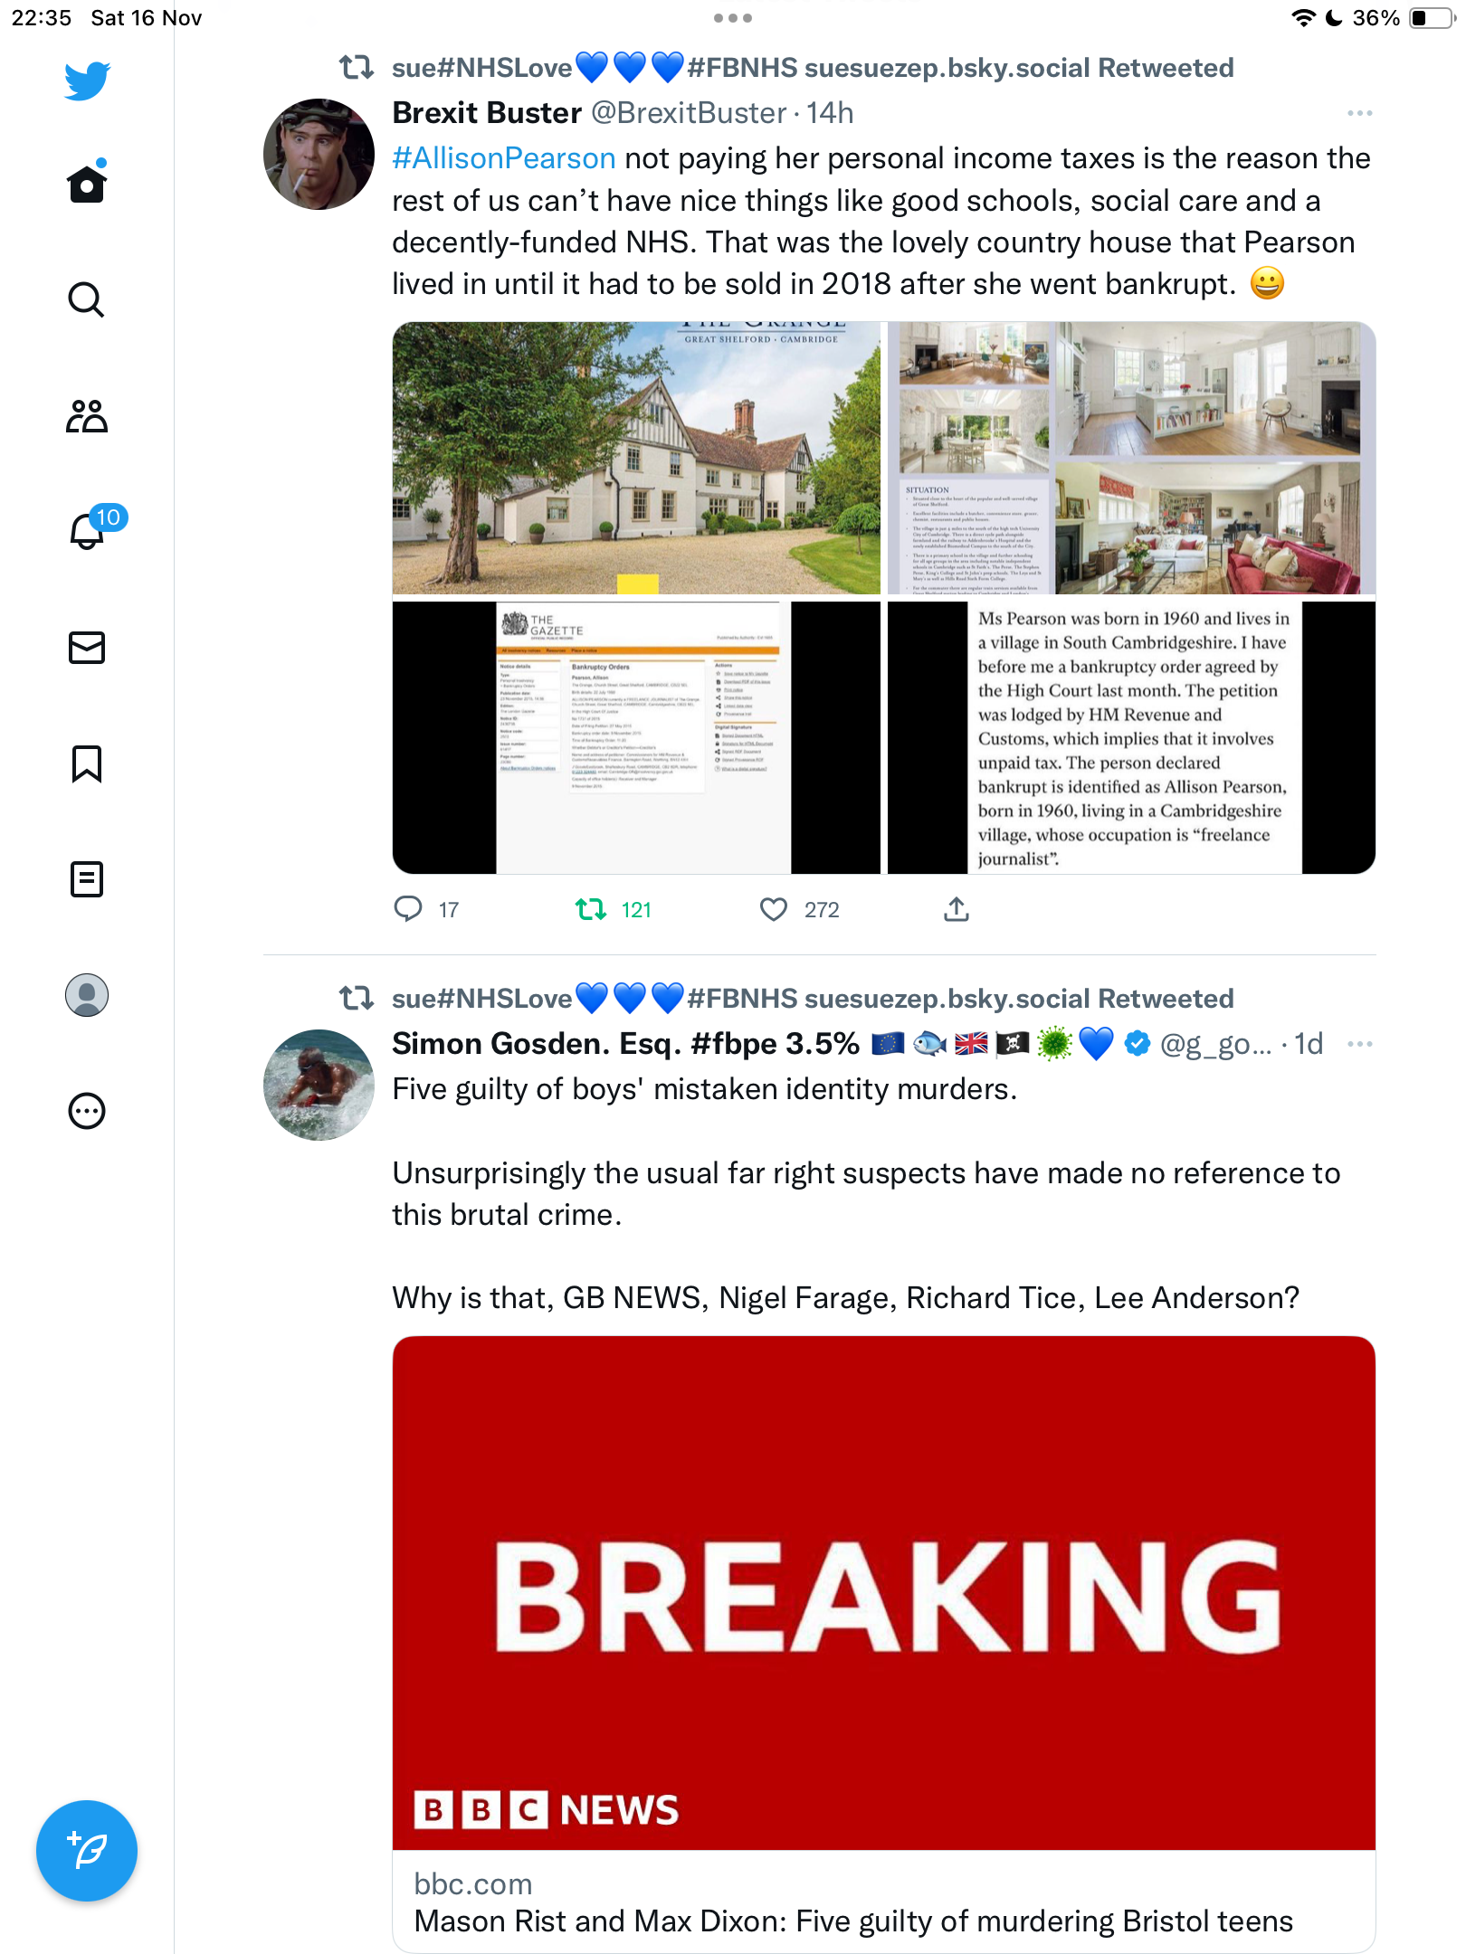Open the #AllisonPearson hashtag link
This screenshot has height=1954, width=1466.
pos(504,158)
